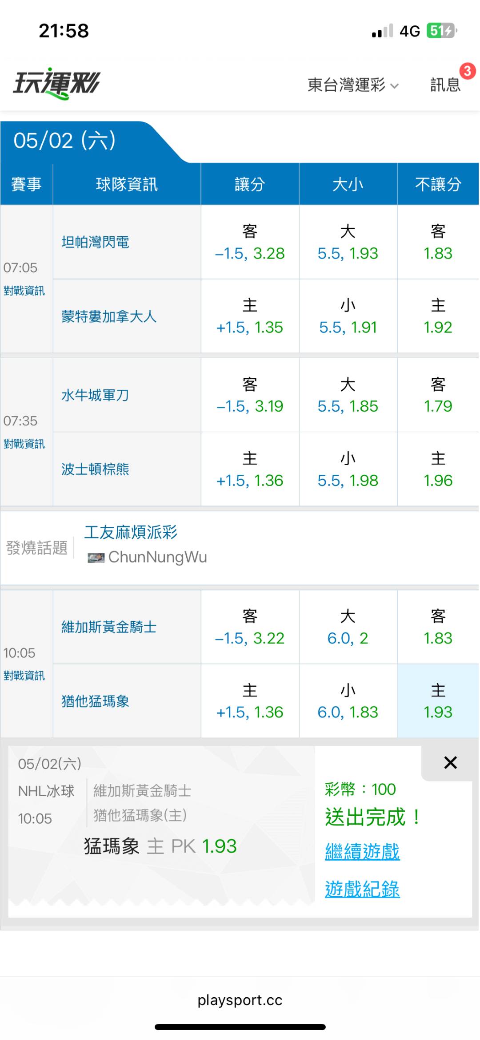
Task: Toggle the highlighted 猶他猛瑪象 主 1.93 pick
Action: 438,701
